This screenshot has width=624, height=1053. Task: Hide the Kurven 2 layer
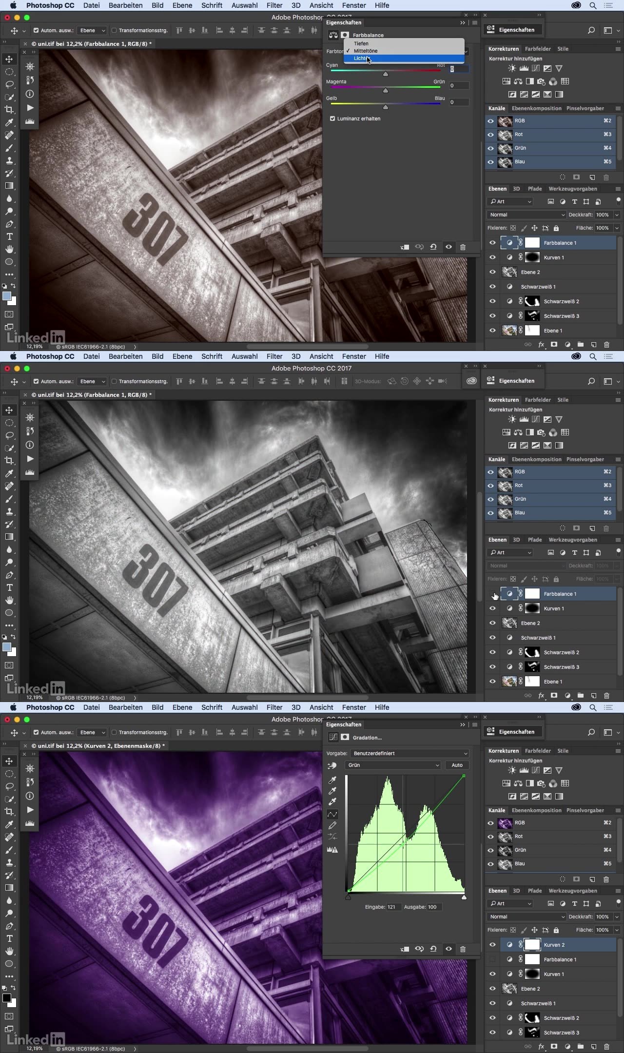pos(492,945)
